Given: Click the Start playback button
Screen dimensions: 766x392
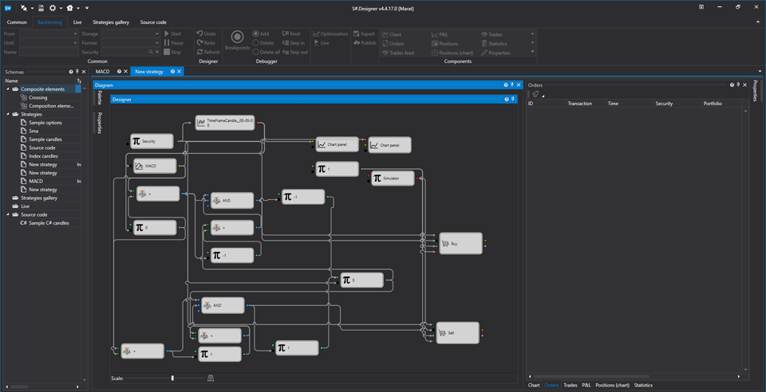Looking at the screenshot, I should click(x=172, y=33).
